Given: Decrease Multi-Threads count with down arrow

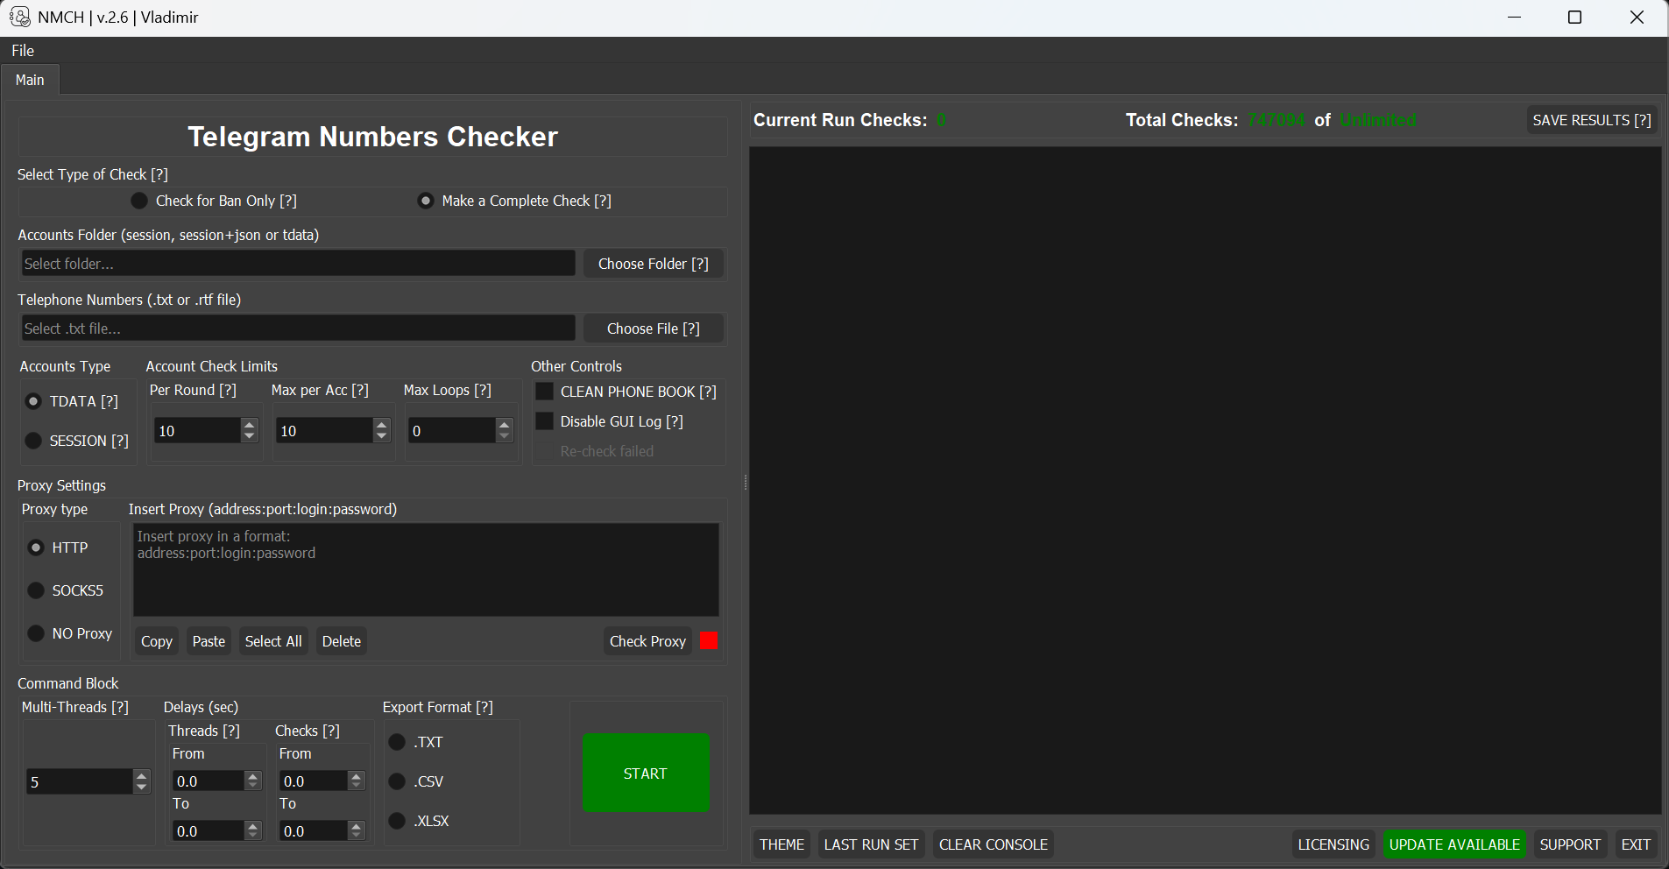Looking at the screenshot, I should (x=142, y=788).
